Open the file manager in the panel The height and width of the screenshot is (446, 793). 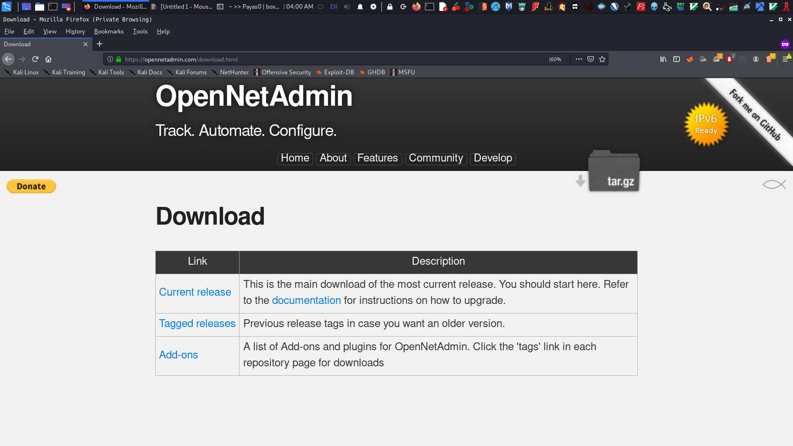[x=40, y=7]
